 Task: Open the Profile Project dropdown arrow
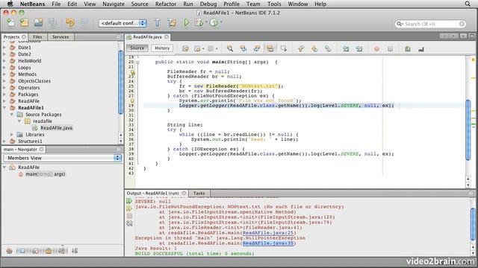coord(221,22)
